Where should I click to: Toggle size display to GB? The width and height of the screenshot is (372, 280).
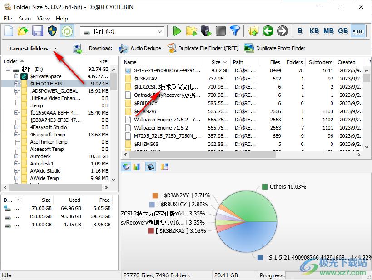click(x=343, y=31)
